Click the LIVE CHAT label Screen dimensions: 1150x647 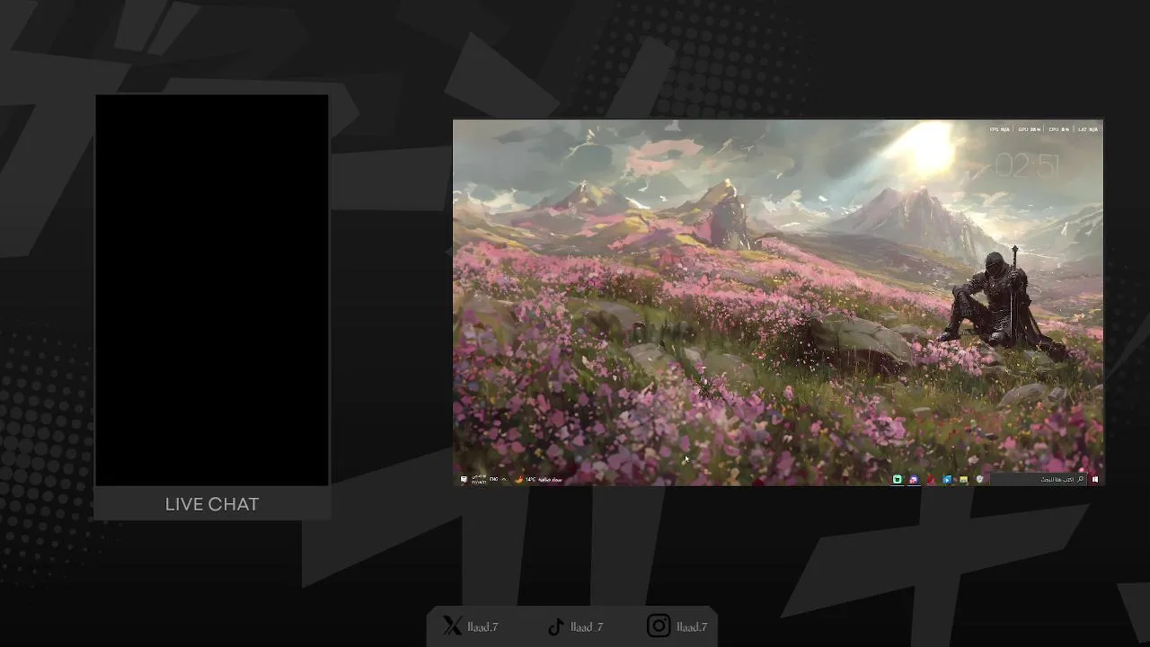(212, 504)
